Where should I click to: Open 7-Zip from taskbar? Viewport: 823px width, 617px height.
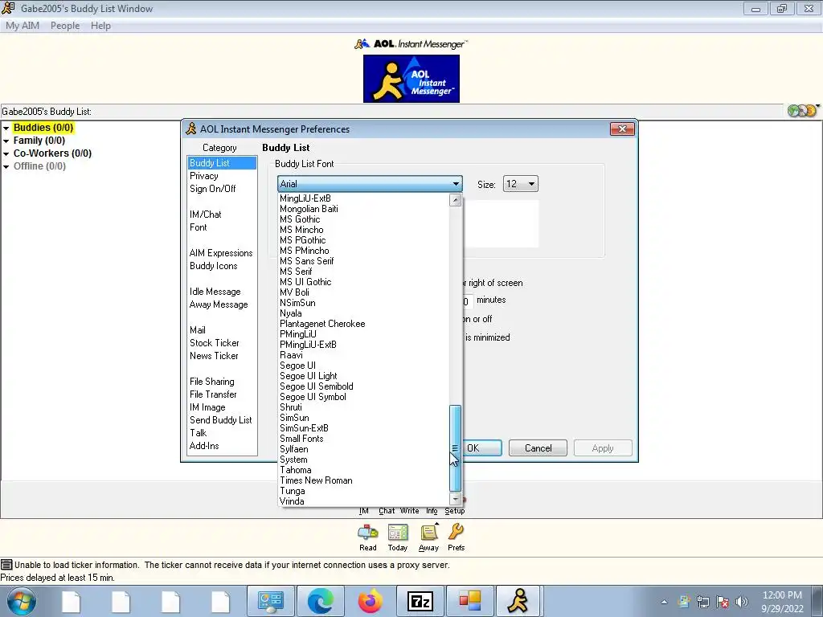tap(420, 601)
